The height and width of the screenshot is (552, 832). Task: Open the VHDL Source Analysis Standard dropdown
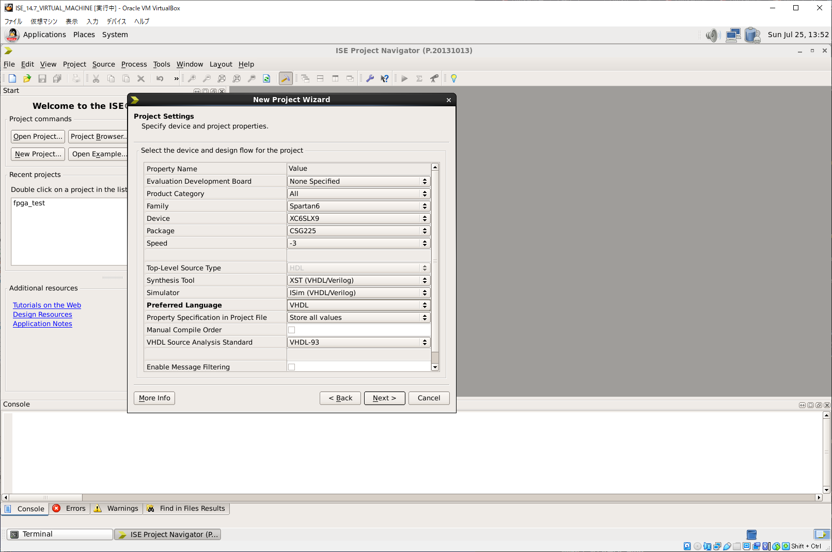pyautogui.click(x=359, y=342)
